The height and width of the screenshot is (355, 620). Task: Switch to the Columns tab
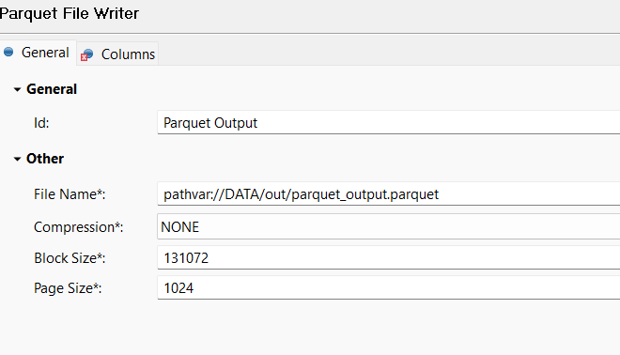pos(117,54)
